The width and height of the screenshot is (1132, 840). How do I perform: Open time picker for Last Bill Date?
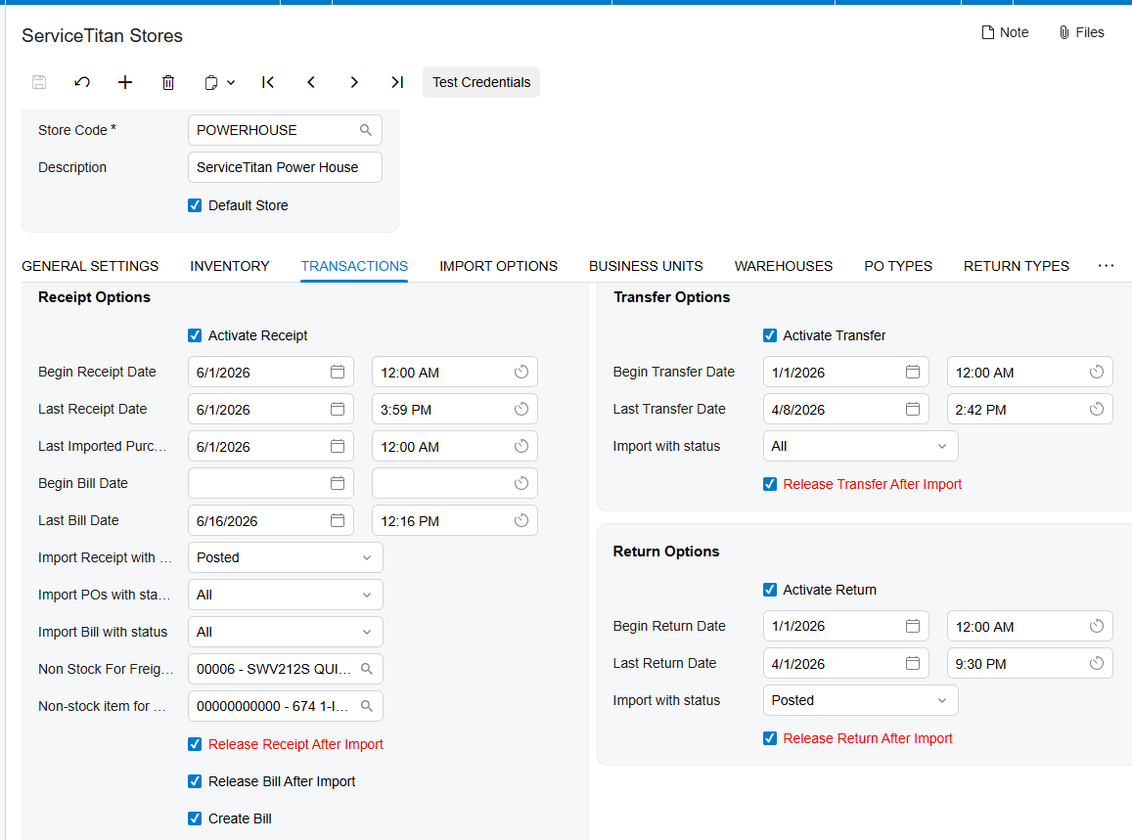pyautogui.click(x=521, y=520)
